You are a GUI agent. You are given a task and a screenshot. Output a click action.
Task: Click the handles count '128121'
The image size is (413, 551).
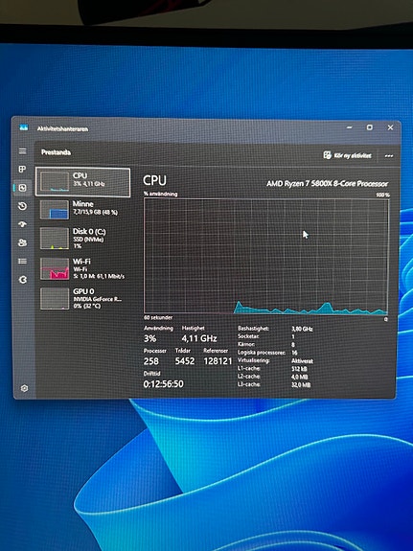[218, 361]
